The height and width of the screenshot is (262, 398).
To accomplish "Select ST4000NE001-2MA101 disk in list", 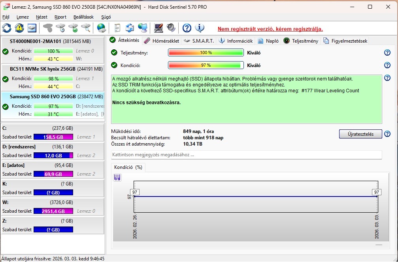I will (53, 50).
